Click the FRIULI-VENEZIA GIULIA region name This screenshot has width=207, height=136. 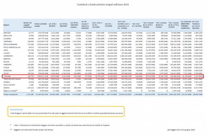[12, 47]
